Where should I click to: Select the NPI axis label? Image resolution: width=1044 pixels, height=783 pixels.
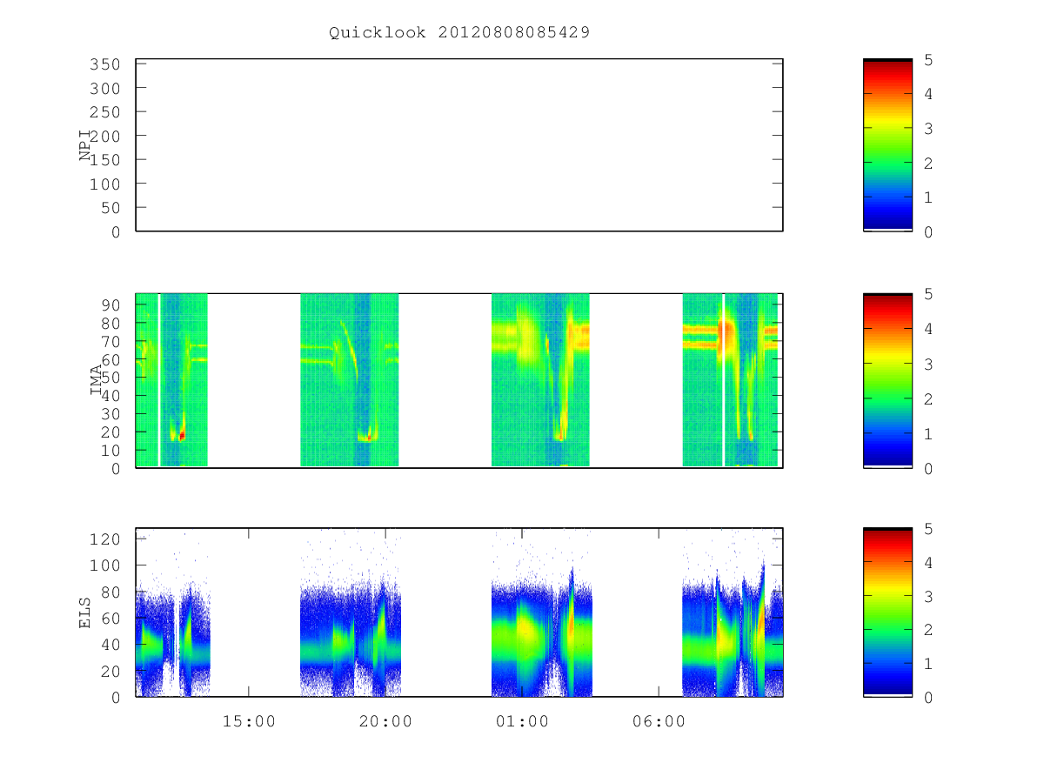[85, 145]
